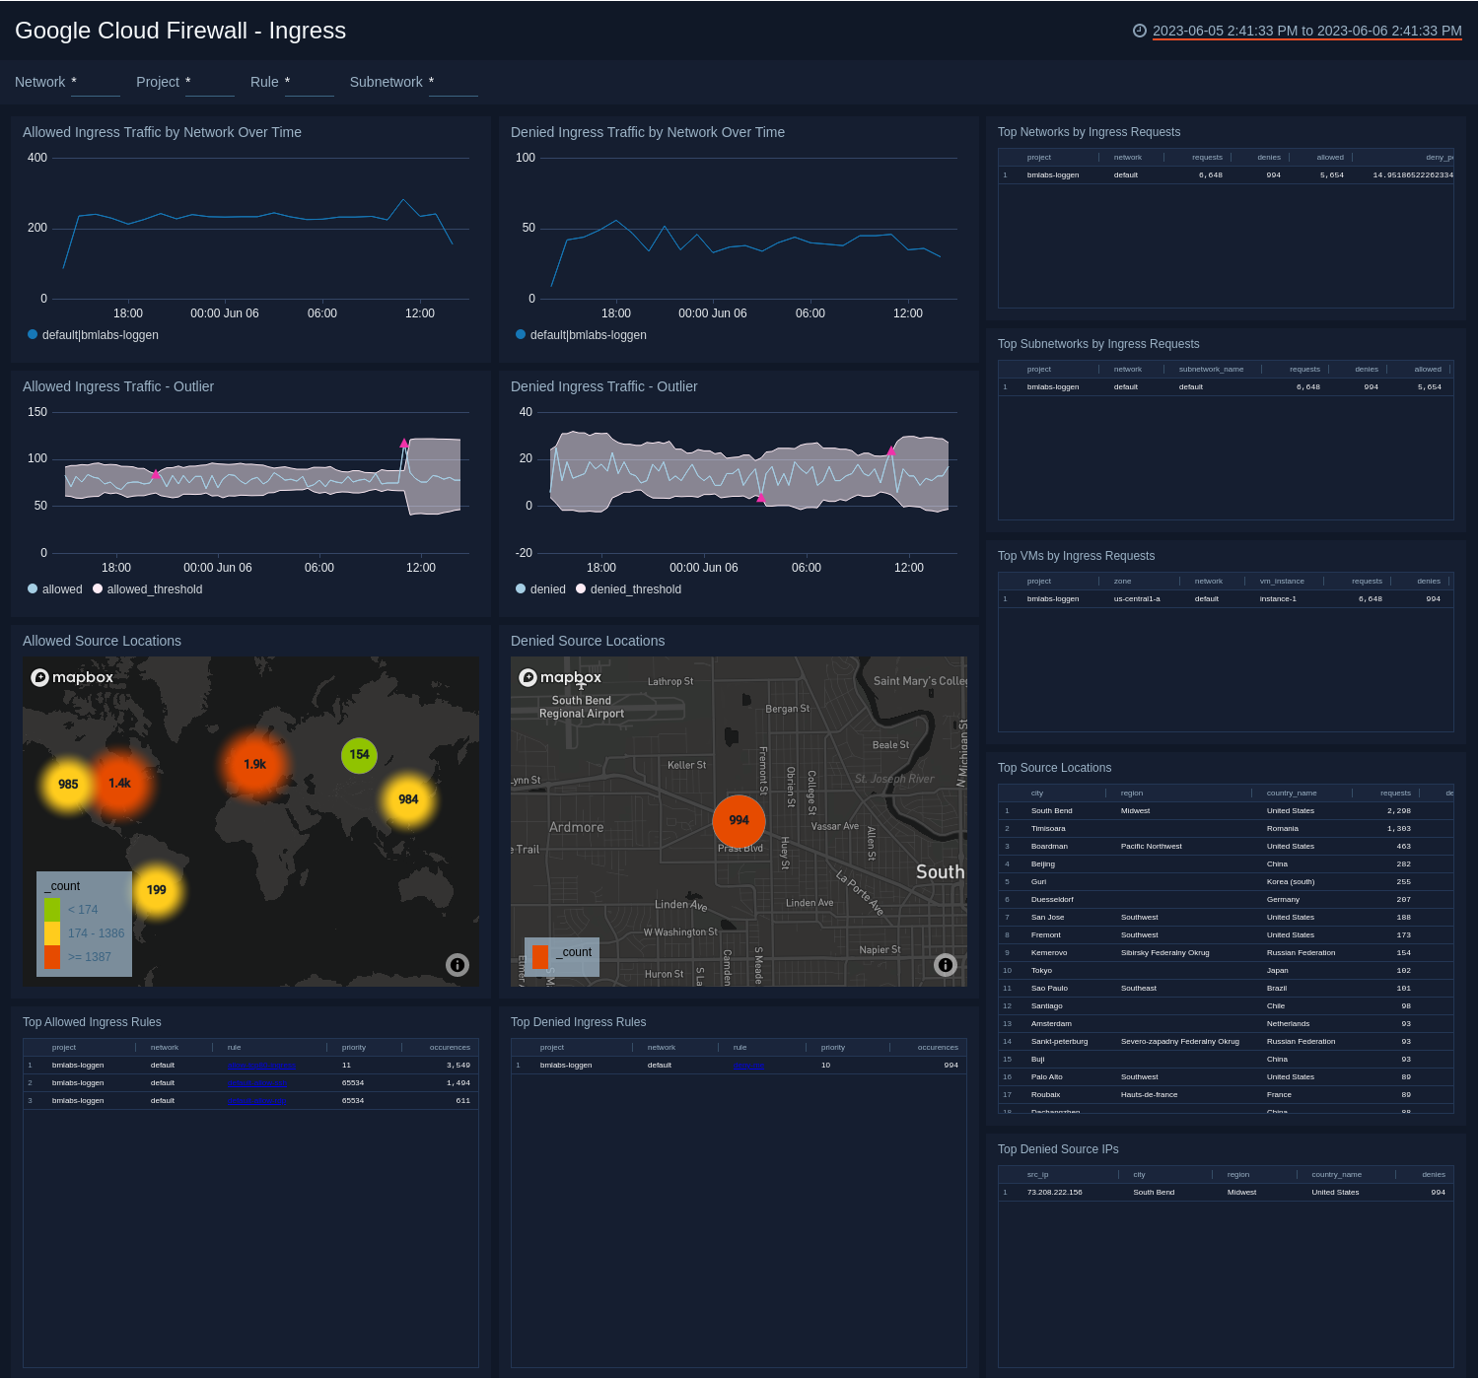Open the deny-me rule link
This screenshot has height=1380, width=1479.
tap(748, 1066)
